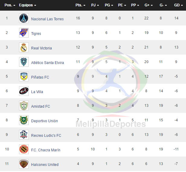Click the Real Victoria crest icon
The height and width of the screenshot is (172, 186).
point(24,47)
